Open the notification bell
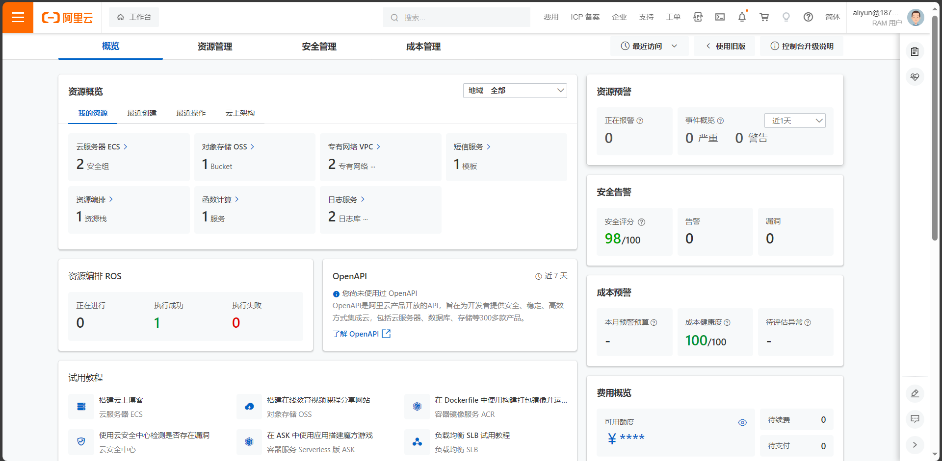942x461 pixels. click(742, 17)
